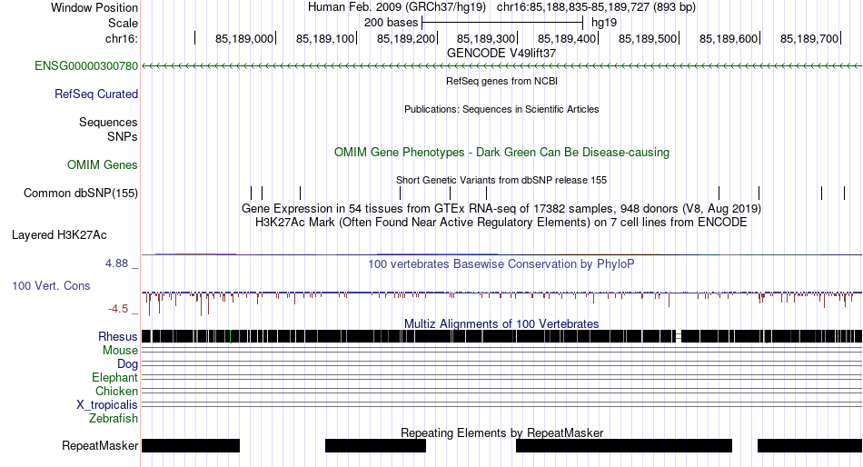
Task: Click the RefSeq genes from NCBI title
Action: click(501, 81)
